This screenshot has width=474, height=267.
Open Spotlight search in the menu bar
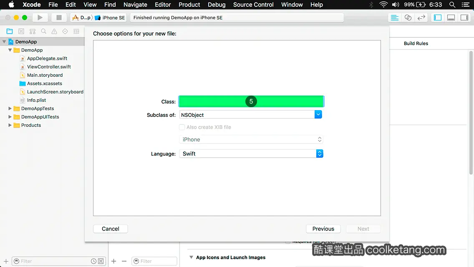pos(452,5)
